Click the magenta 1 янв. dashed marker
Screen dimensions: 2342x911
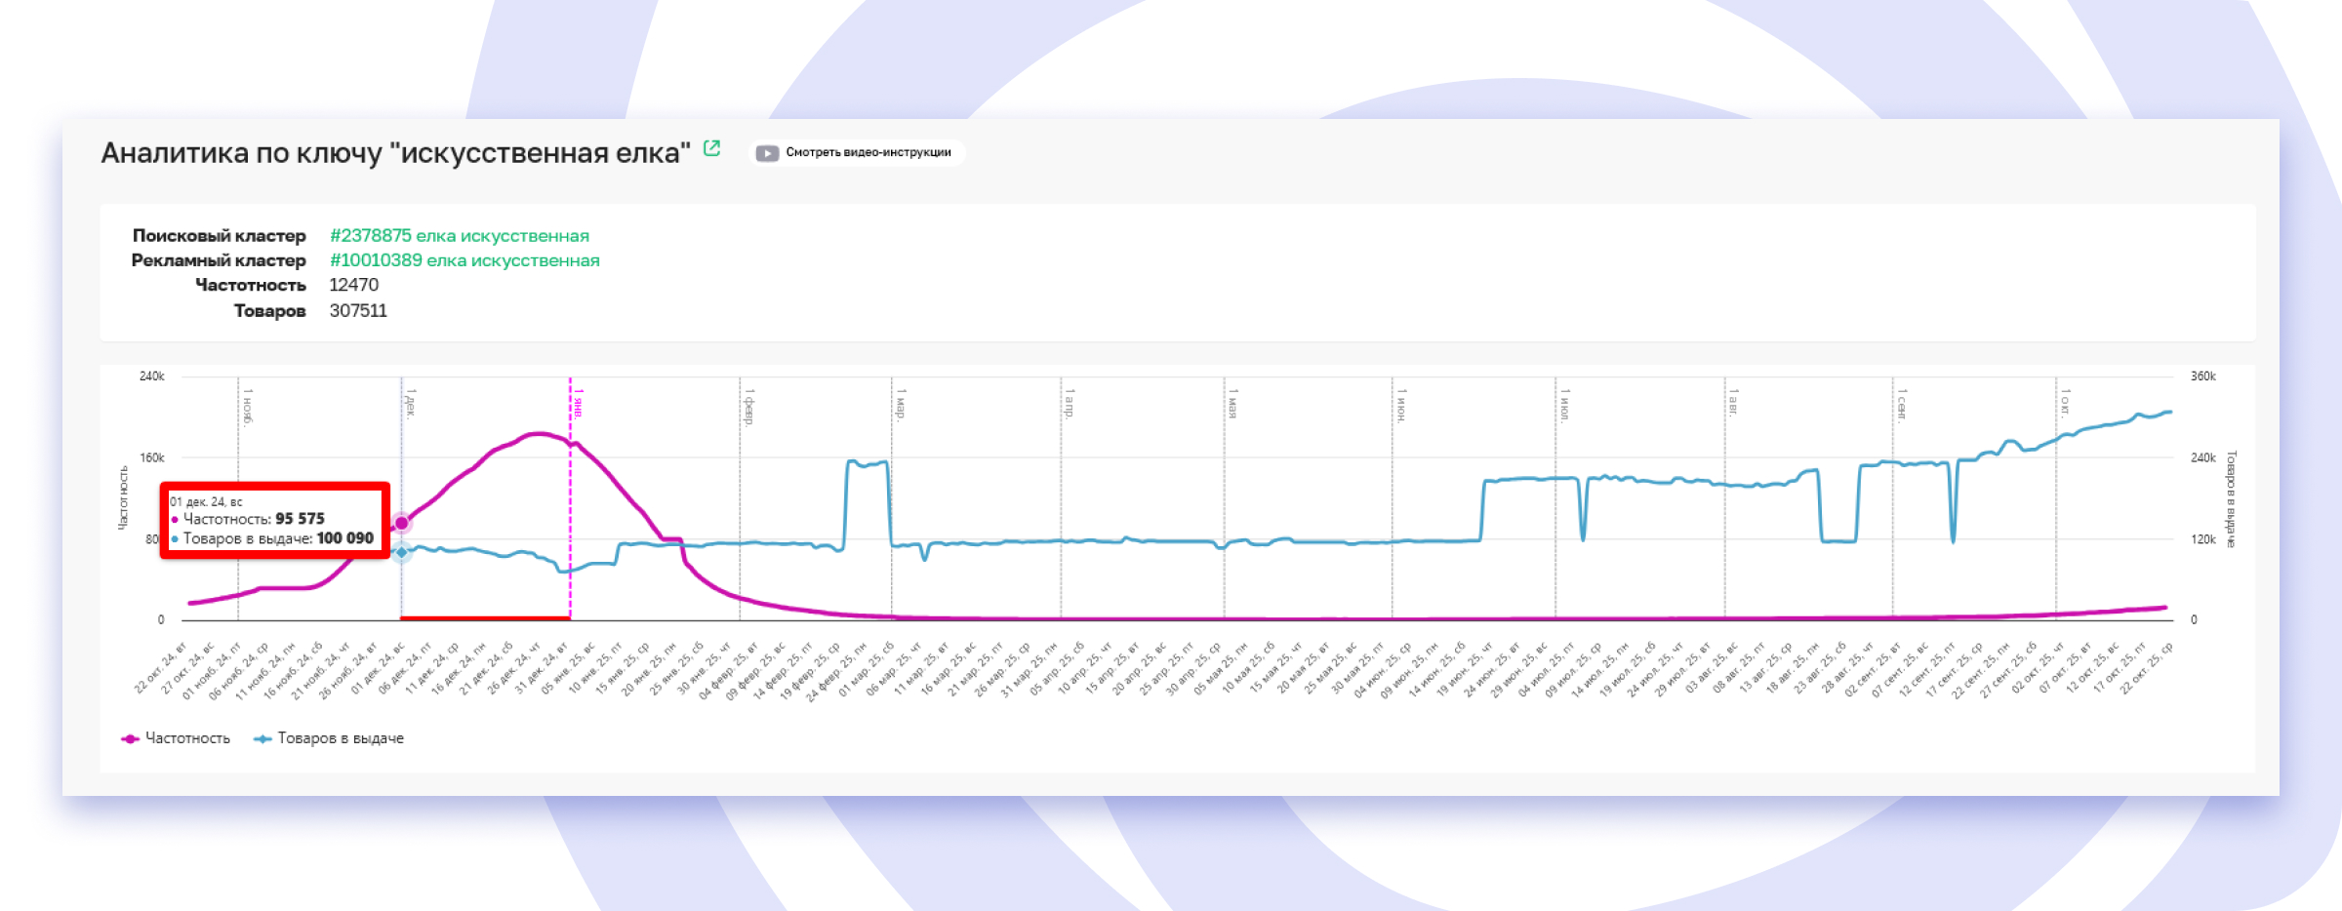click(571, 488)
